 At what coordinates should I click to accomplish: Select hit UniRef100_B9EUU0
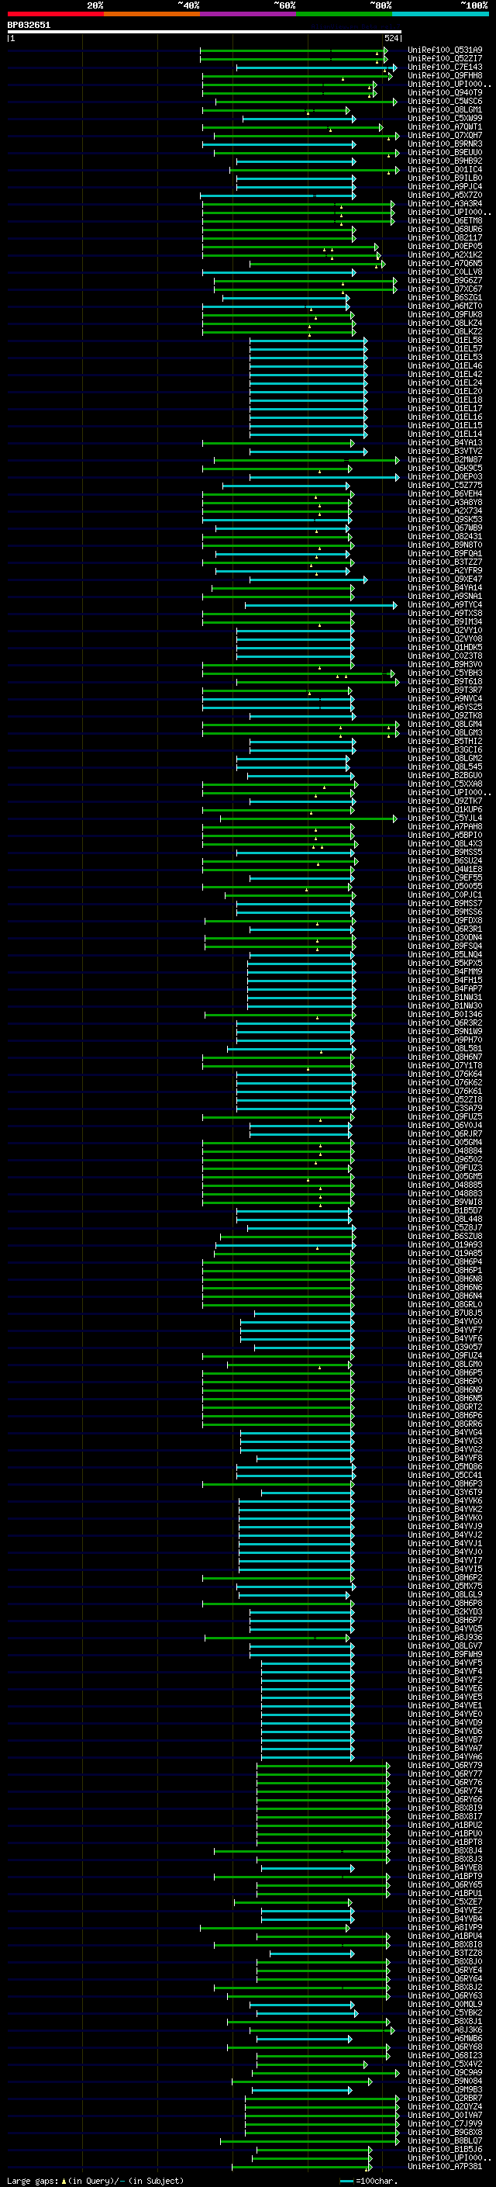(445, 152)
